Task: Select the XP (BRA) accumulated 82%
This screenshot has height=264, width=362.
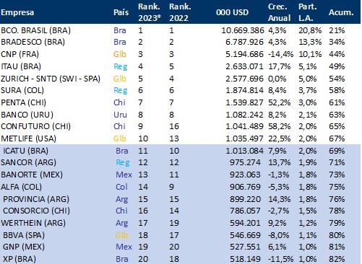Action: (x=337, y=259)
